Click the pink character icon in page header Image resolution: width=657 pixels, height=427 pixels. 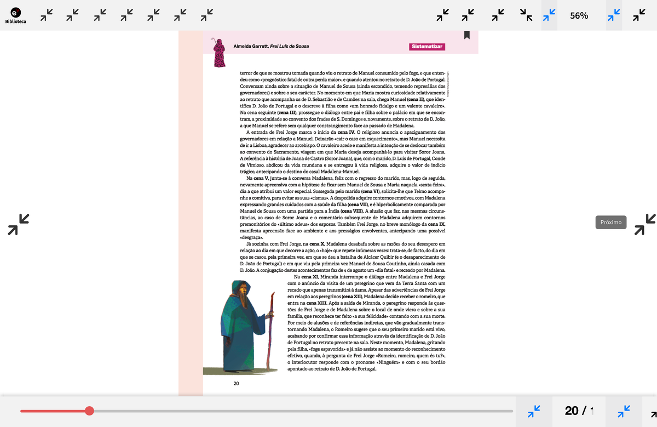[x=220, y=52]
